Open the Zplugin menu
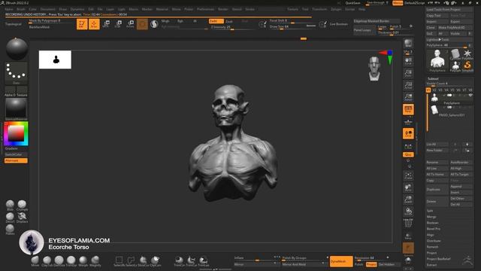Screen dimensions: 481x271 coord(336,9)
